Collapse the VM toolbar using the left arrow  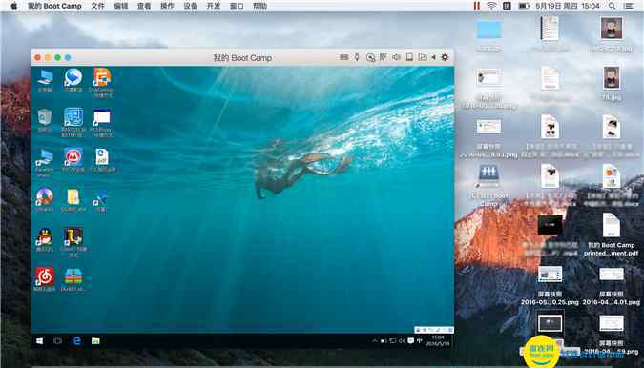434,58
